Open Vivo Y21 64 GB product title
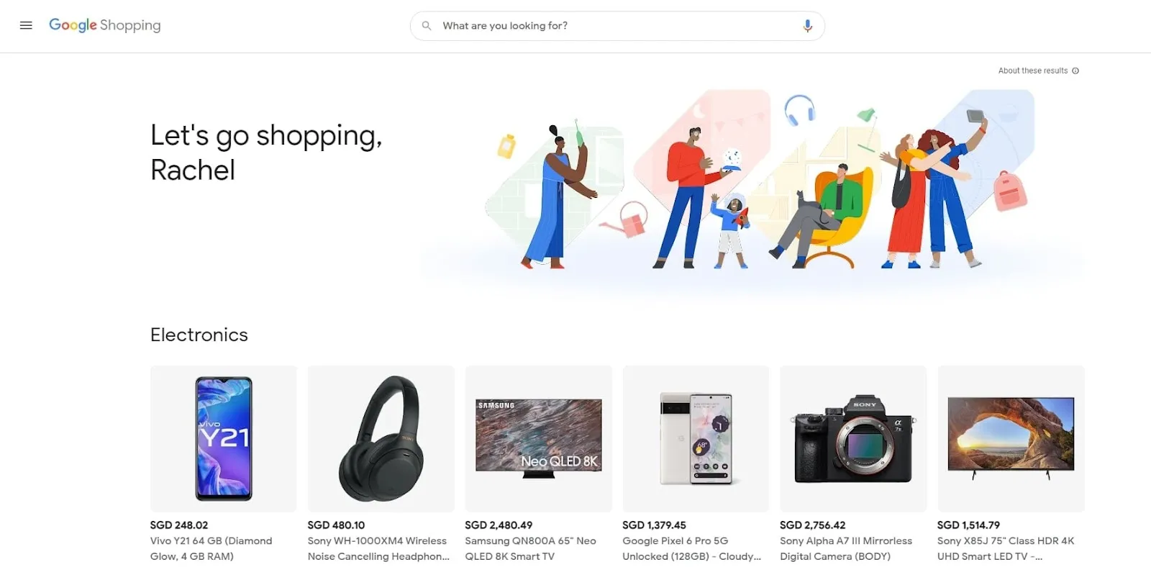 tap(211, 548)
